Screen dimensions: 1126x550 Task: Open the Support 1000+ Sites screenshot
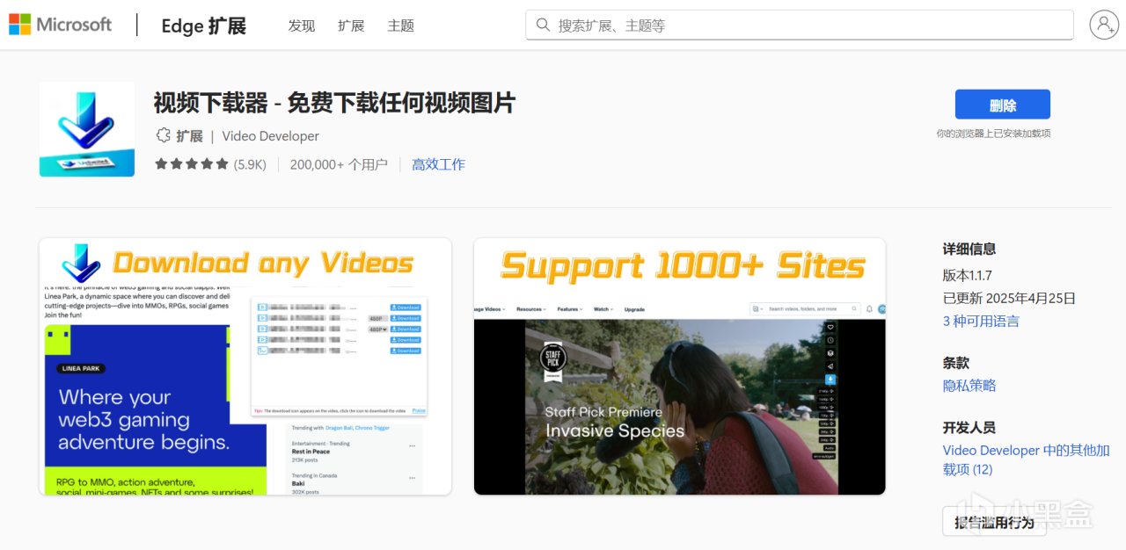click(680, 366)
